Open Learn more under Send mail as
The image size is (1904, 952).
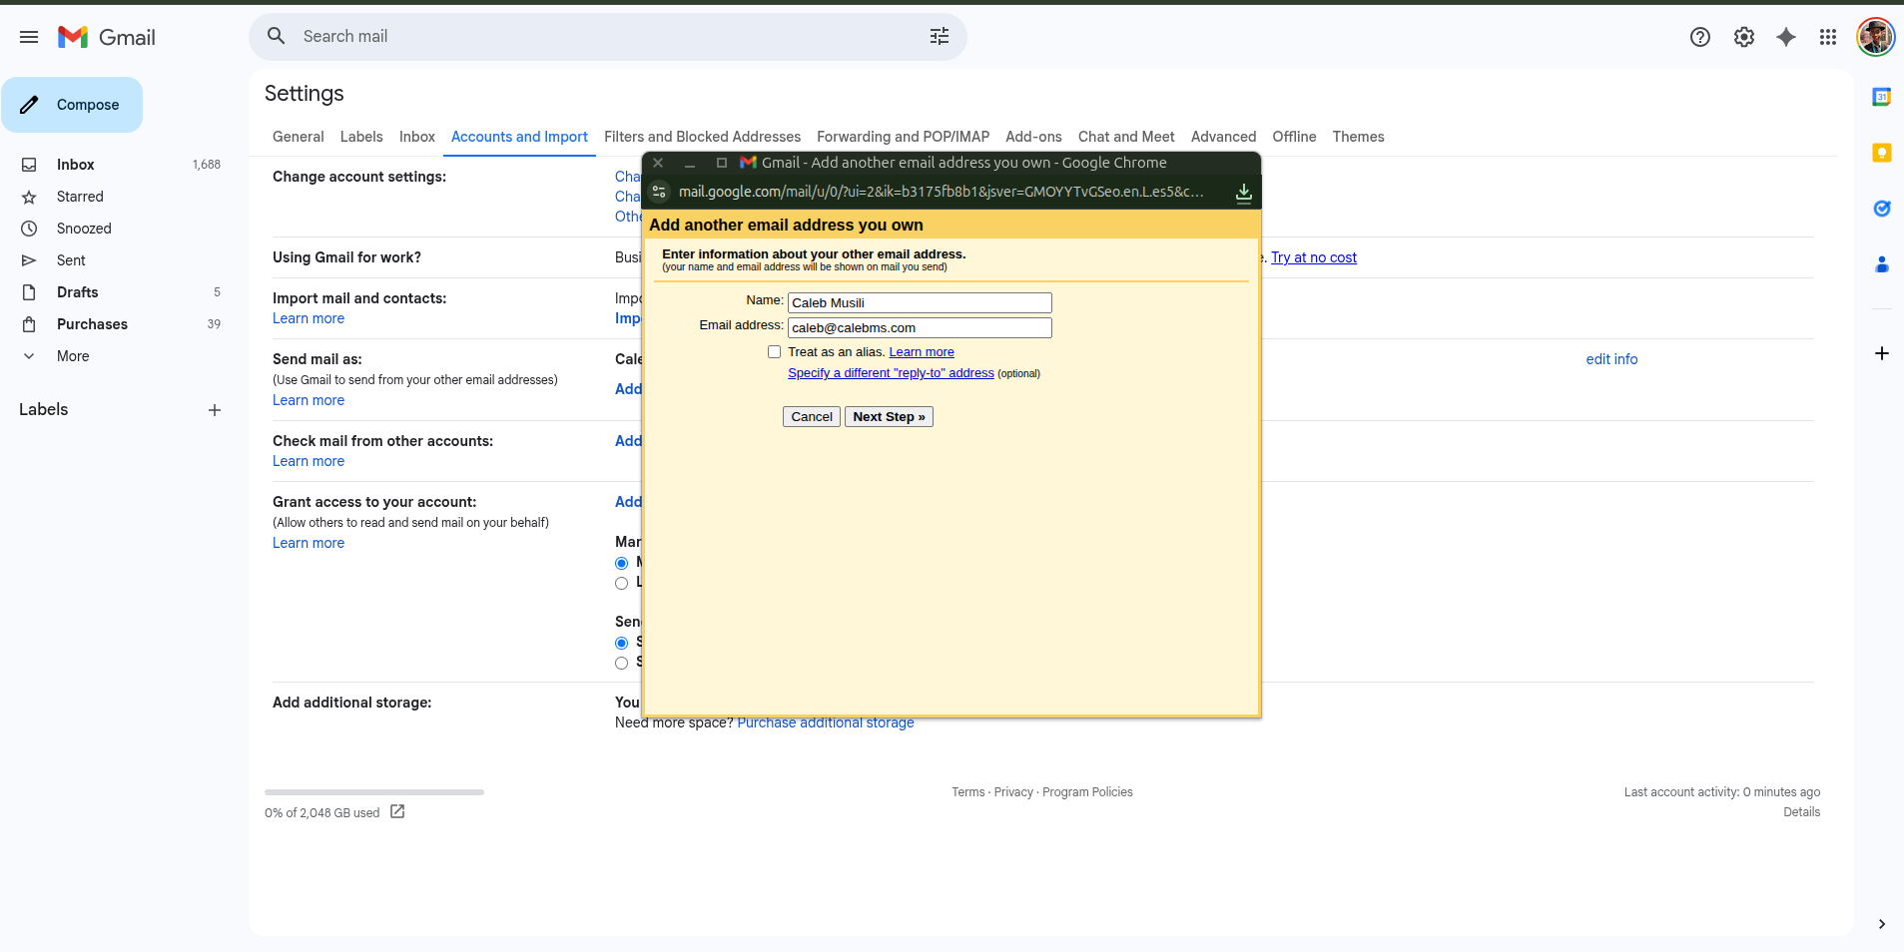[x=309, y=400]
